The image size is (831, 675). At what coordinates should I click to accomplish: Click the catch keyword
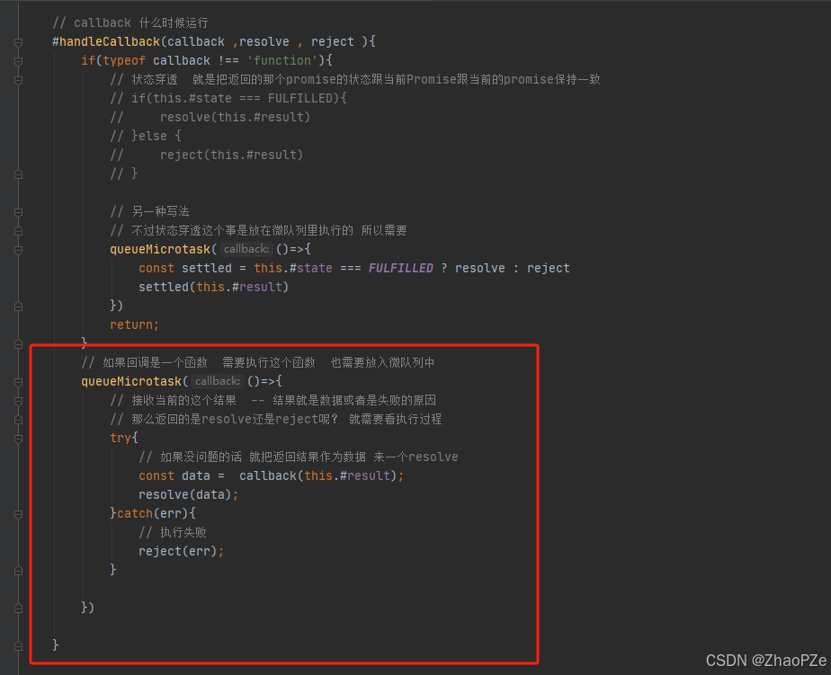(x=135, y=513)
